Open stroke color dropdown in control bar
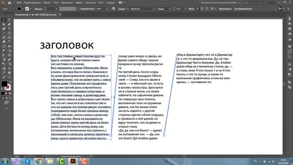 tap(31, 9)
